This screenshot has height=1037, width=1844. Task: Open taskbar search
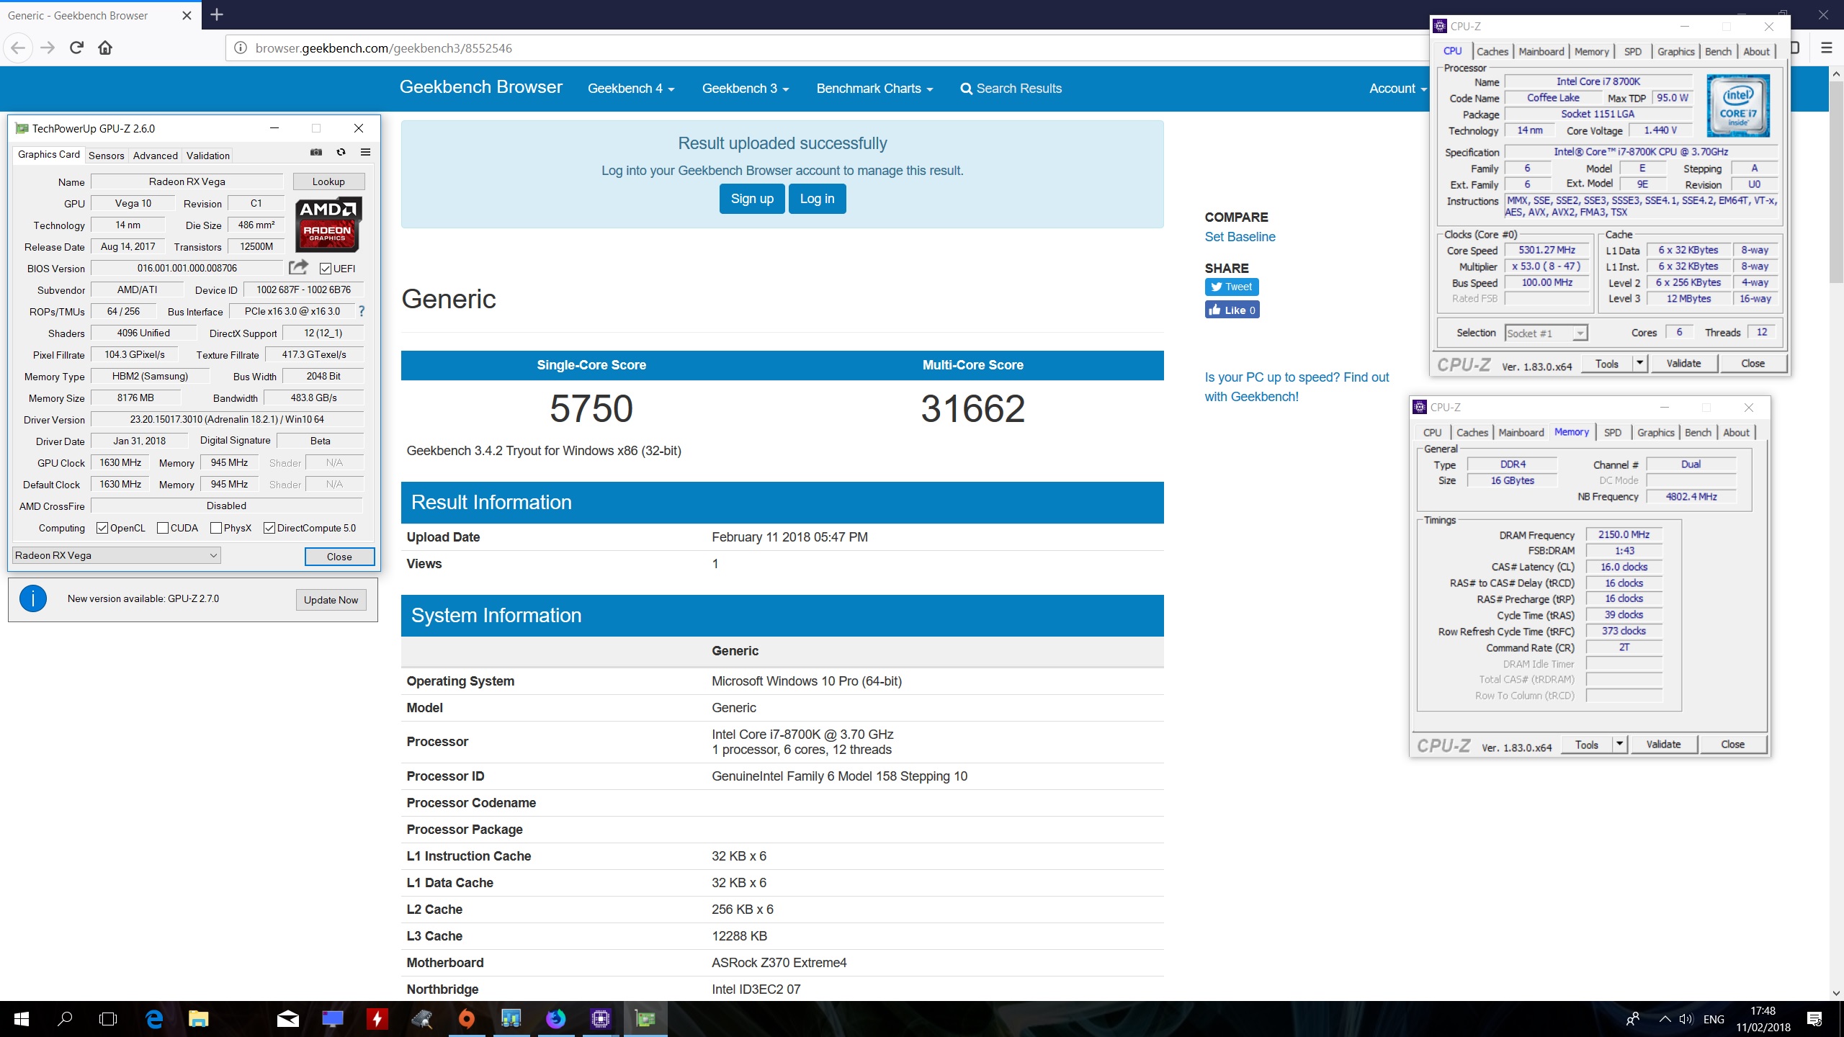pos(65,1018)
